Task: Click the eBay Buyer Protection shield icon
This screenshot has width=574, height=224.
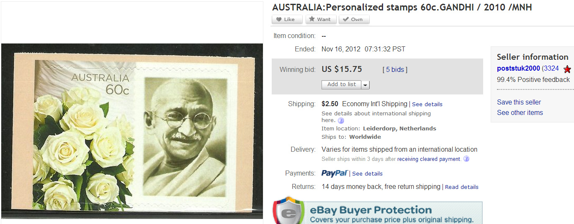Action: point(288,211)
